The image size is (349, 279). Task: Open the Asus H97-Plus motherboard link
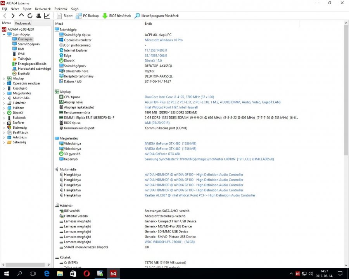point(213,102)
